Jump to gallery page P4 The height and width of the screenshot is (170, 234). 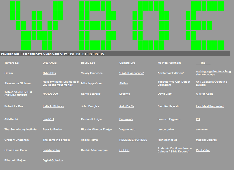coord(84,54)
